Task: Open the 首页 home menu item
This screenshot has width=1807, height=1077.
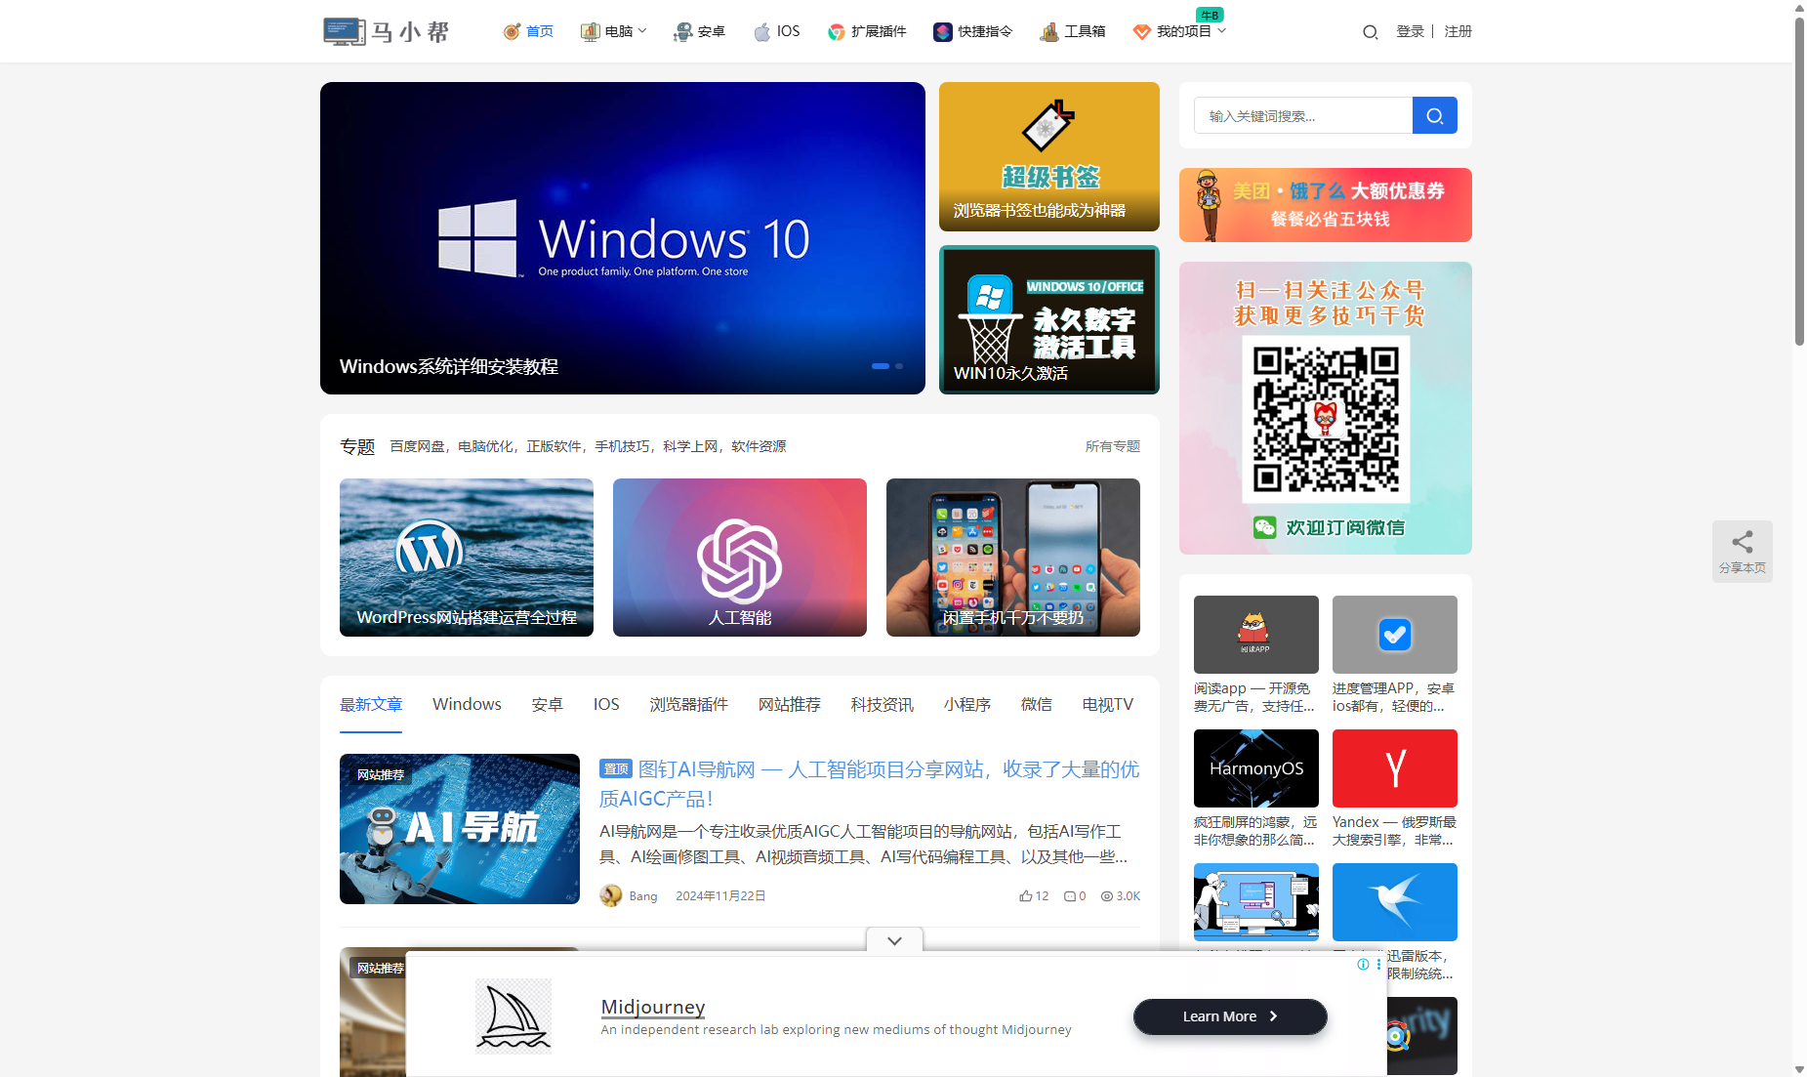Action: point(528,31)
